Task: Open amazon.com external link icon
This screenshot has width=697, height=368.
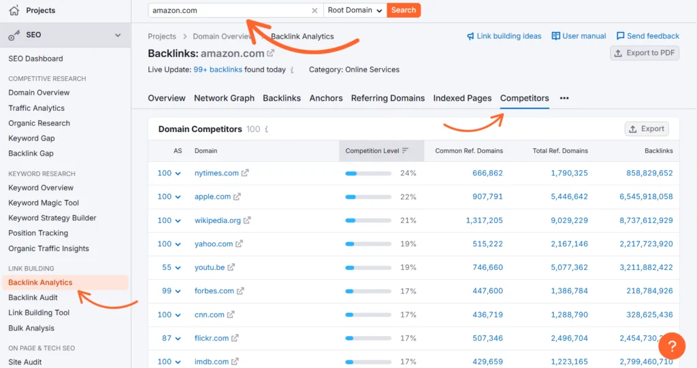Action: [x=271, y=53]
